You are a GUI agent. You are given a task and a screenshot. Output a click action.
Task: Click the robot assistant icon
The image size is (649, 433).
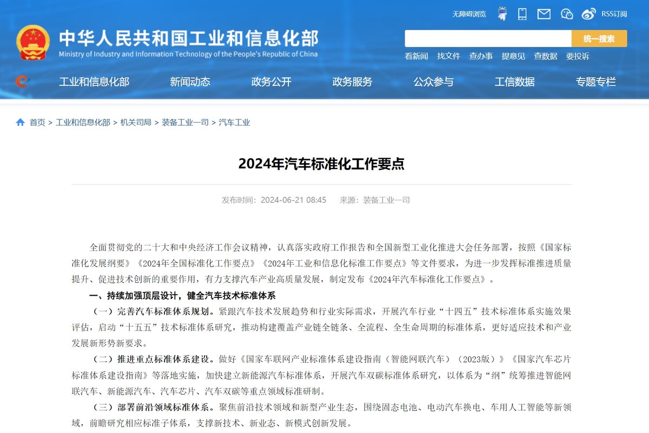tap(502, 14)
